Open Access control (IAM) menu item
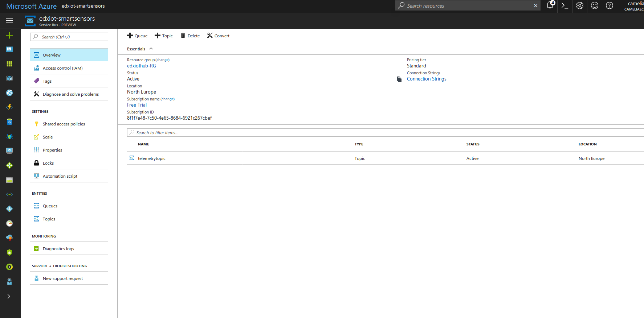Viewport: 644px width, 318px height. pos(69,68)
